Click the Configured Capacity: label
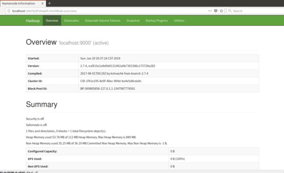284x173 pixels. point(42,151)
